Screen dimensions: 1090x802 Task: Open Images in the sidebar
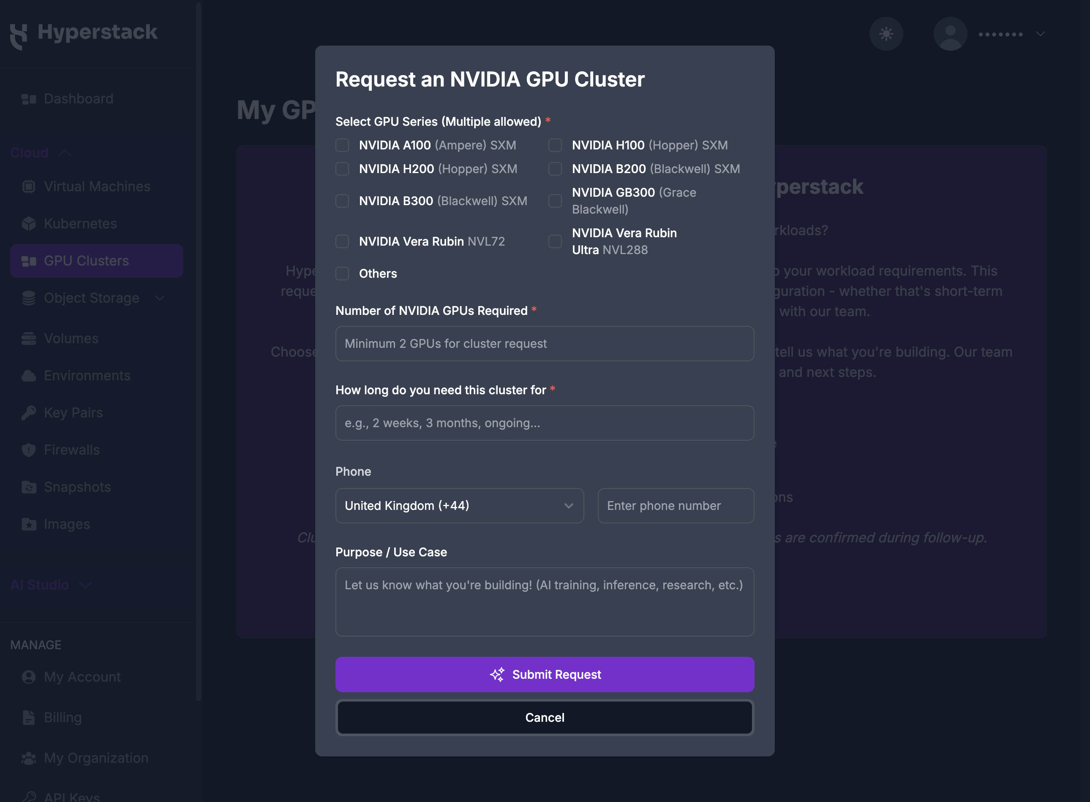(x=96, y=524)
